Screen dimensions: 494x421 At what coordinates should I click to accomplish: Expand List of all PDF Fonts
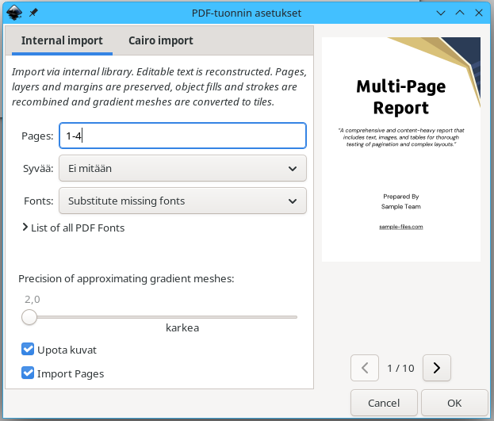[73, 228]
